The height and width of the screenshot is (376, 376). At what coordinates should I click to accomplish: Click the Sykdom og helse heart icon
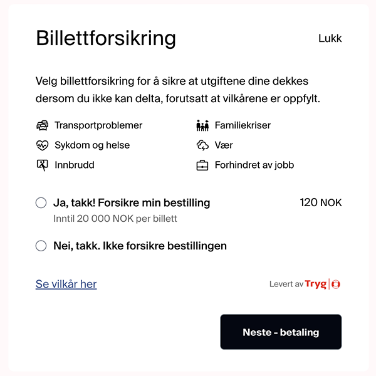[x=42, y=145]
